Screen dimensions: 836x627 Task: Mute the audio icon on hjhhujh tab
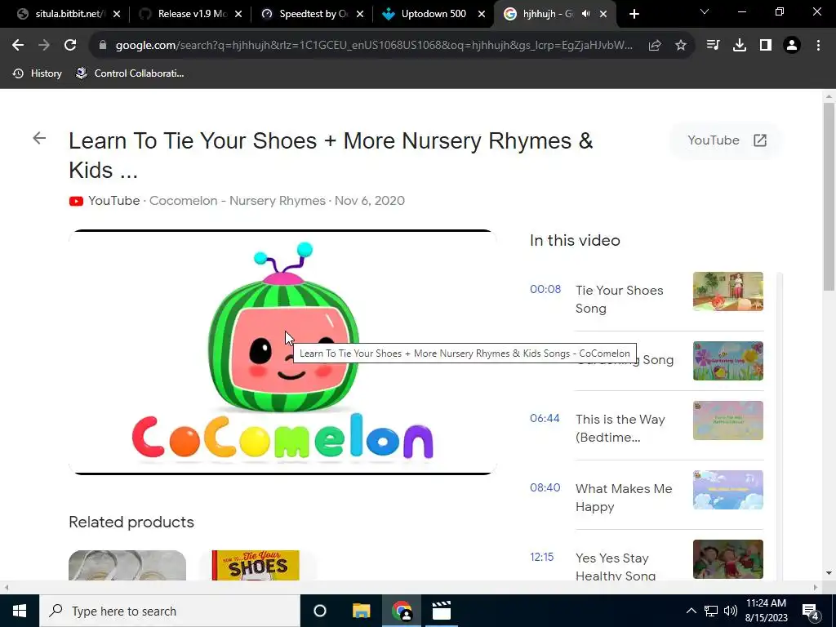[x=586, y=14]
